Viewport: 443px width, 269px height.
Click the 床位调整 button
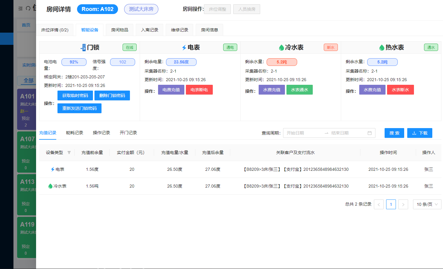[x=217, y=9]
